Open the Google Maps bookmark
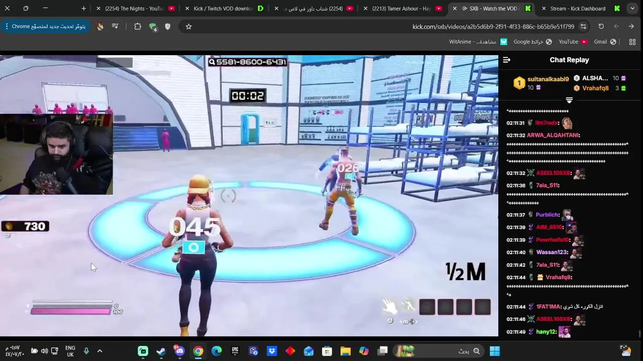 (x=532, y=42)
